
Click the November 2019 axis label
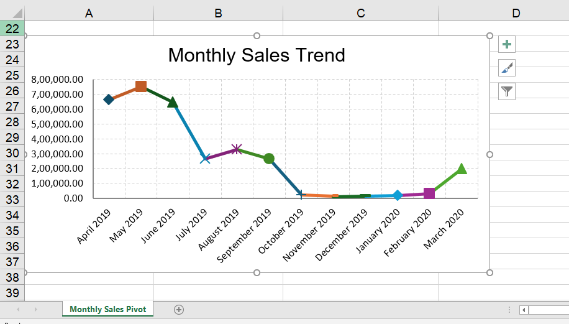click(x=309, y=235)
